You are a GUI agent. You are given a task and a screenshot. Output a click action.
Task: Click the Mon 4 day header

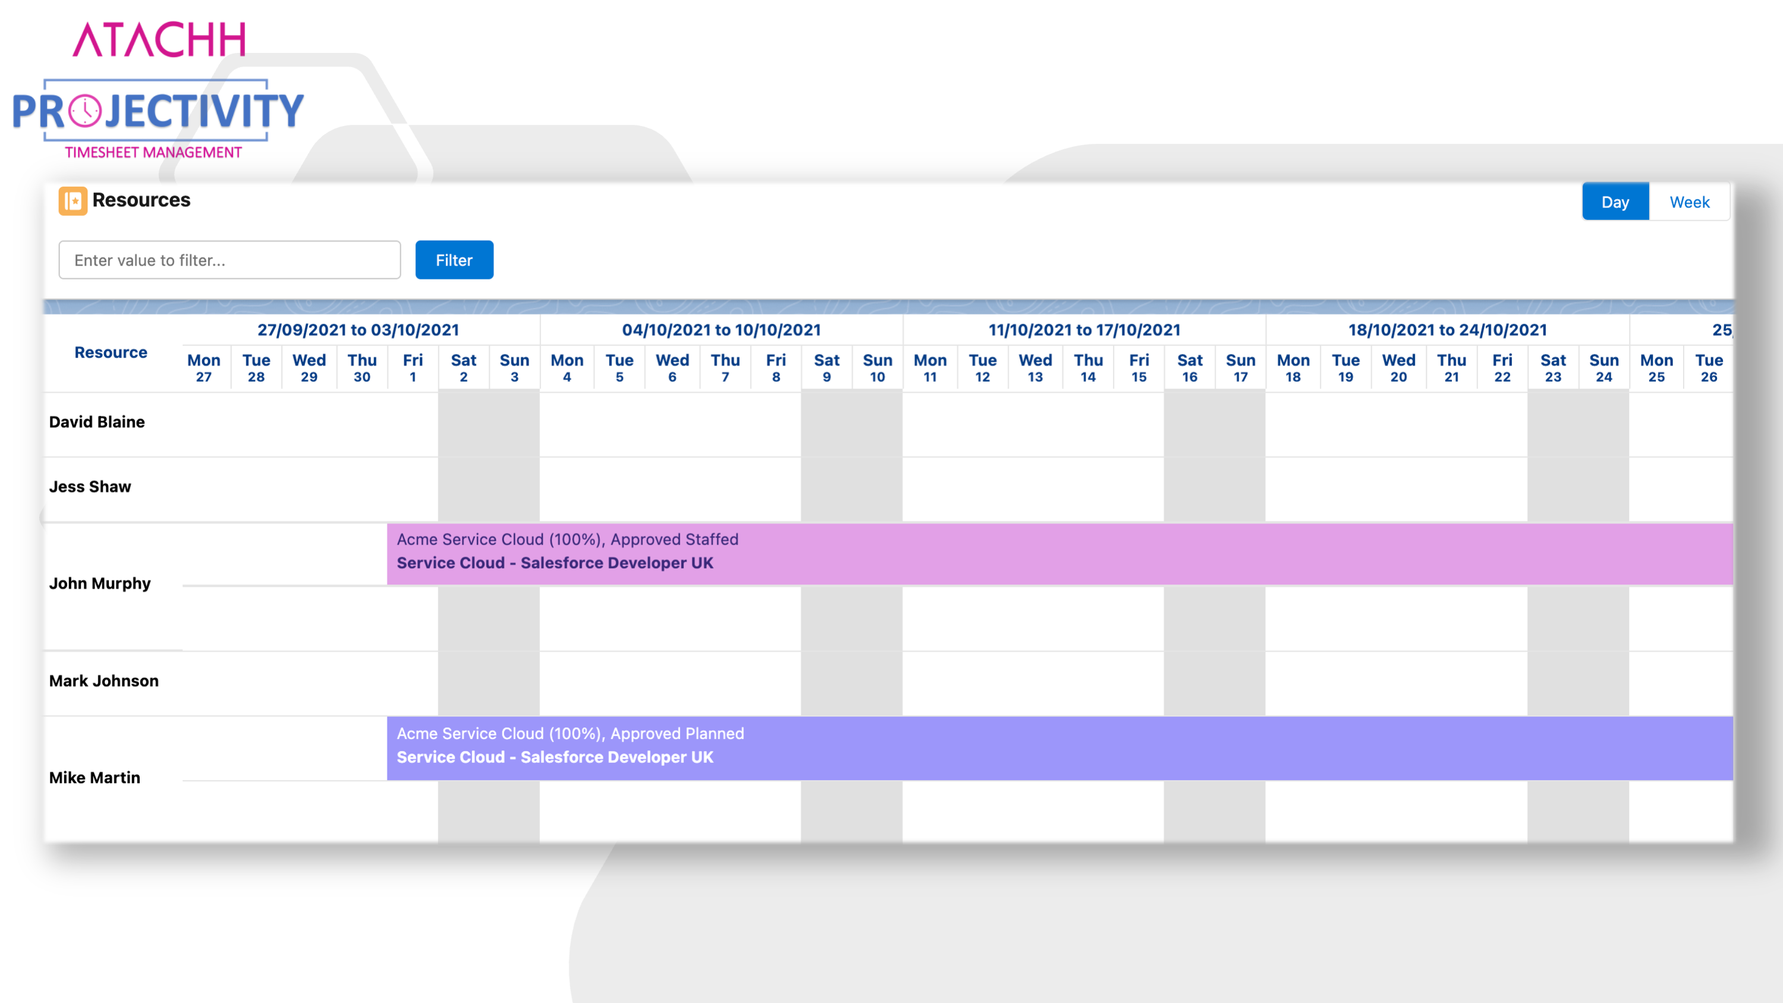point(567,367)
